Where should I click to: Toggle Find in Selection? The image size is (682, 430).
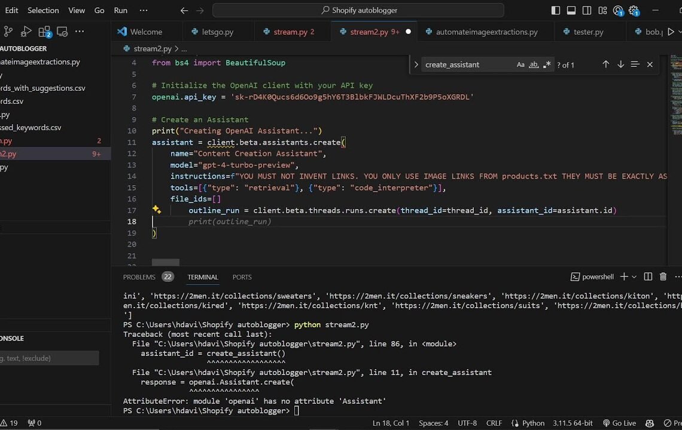coord(635,64)
